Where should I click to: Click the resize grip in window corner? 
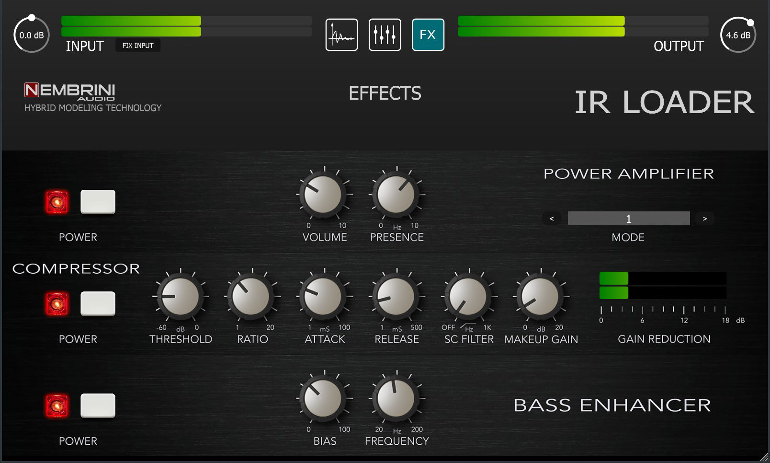tap(764, 457)
